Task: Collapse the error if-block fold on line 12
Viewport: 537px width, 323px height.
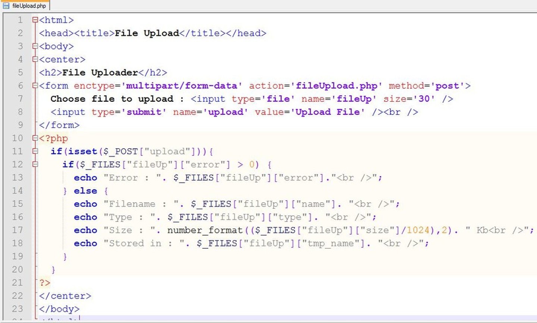Action: [35, 164]
